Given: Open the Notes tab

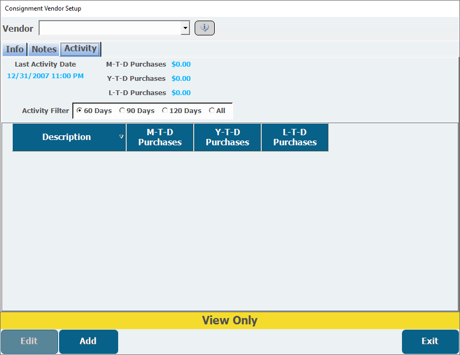Looking at the screenshot, I should point(44,49).
